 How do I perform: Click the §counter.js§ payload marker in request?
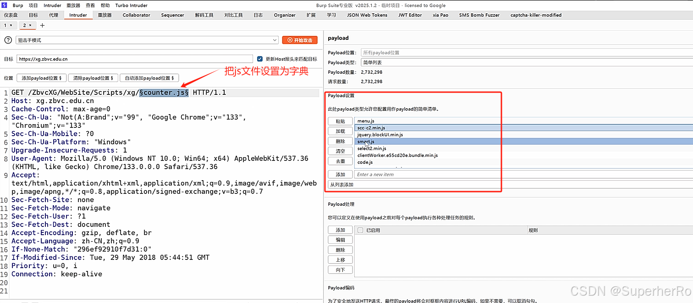[164, 93]
